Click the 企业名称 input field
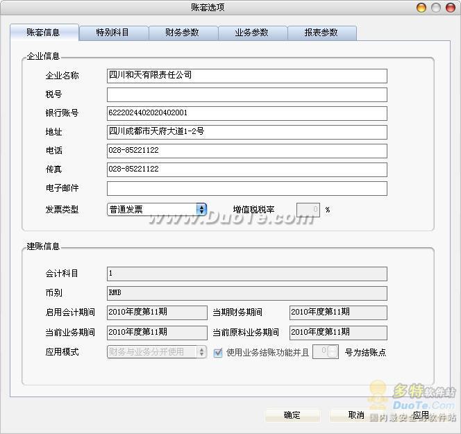This screenshot has height=434, width=461. click(247, 76)
